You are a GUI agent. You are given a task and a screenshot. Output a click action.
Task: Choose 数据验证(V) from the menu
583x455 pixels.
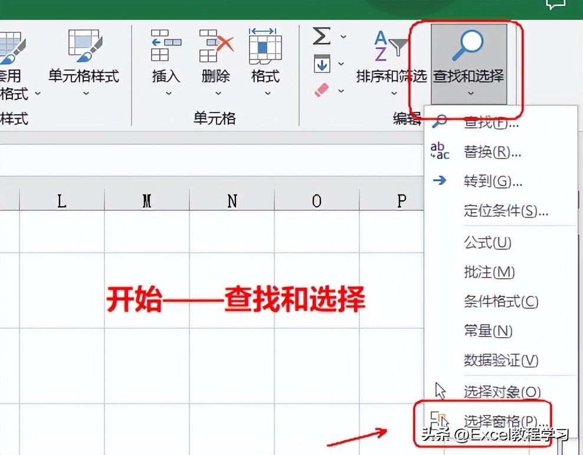[x=500, y=360]
